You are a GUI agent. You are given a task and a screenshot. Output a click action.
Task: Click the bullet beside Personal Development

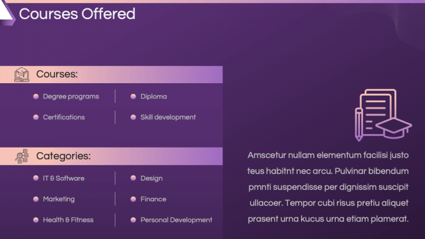133,220
